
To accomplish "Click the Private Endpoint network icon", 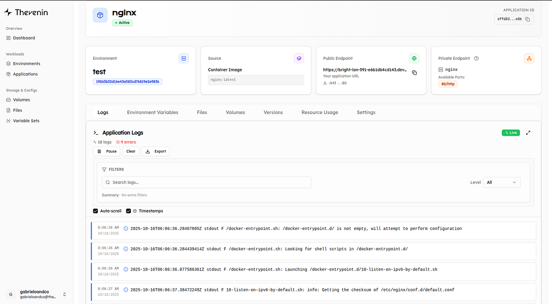I will pyautogui.click(x=529, y=58).
